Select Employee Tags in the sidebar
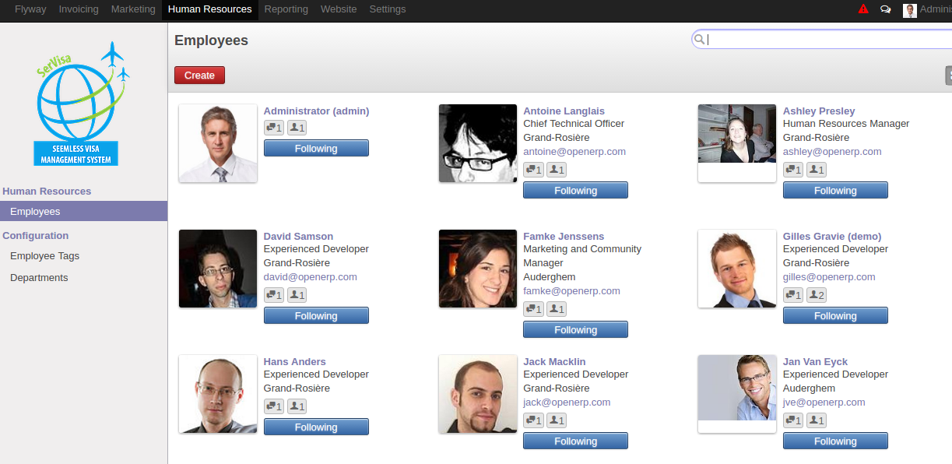952x464 pixels. pyautogui.click(x=44, y=256)
